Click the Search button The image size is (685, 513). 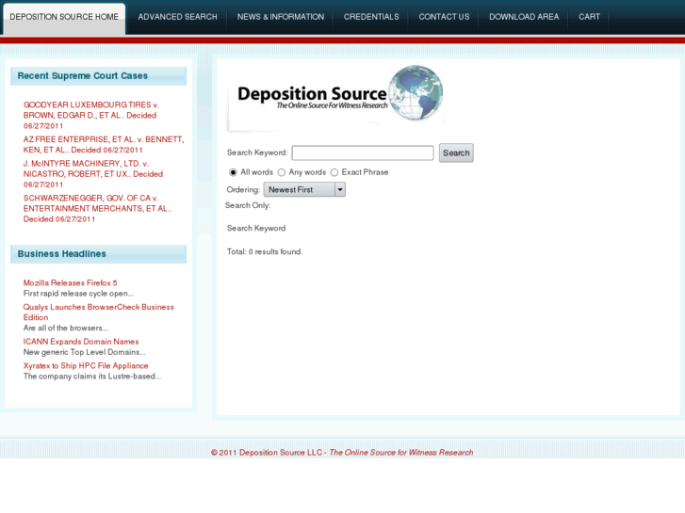pos(456,152)
